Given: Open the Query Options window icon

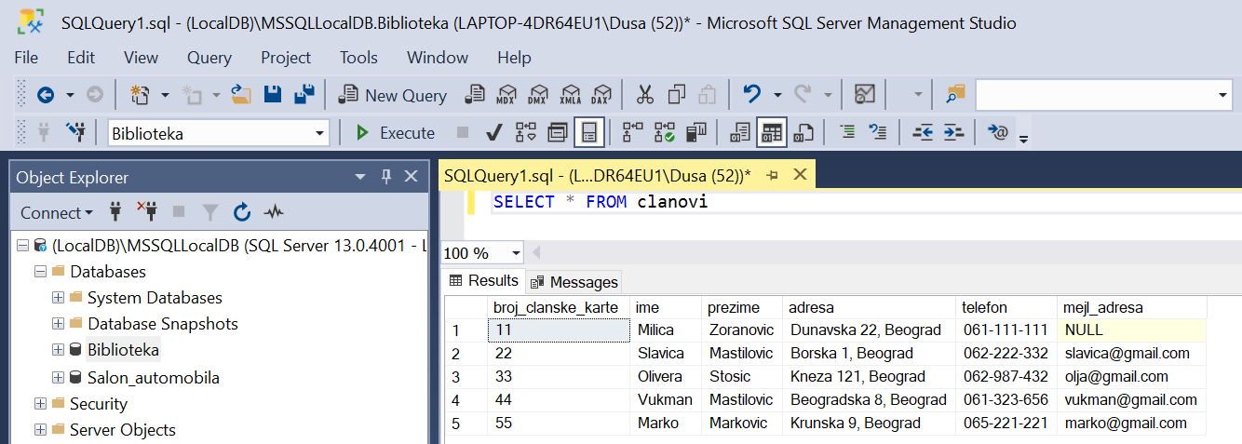Looking at the screenshot, I should click(x=557, y=133).
